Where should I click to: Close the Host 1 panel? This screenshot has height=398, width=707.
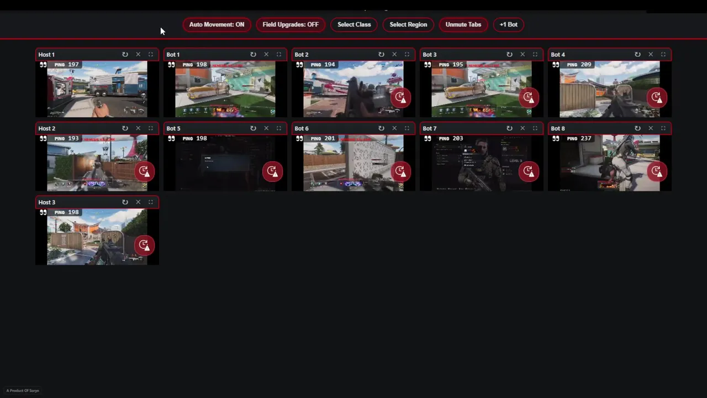click(x=138, y=55)
